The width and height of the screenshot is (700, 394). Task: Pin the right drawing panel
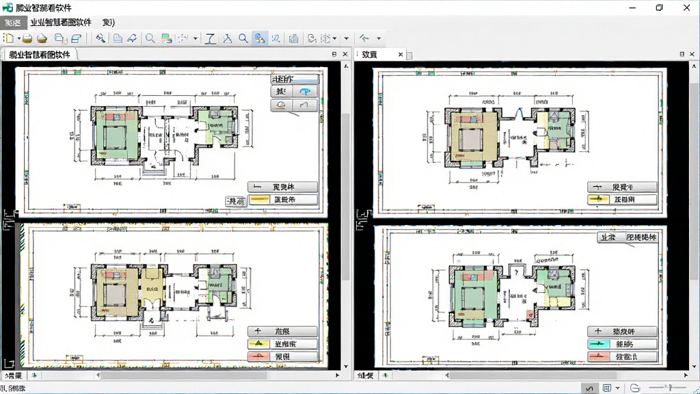(682, 54)
